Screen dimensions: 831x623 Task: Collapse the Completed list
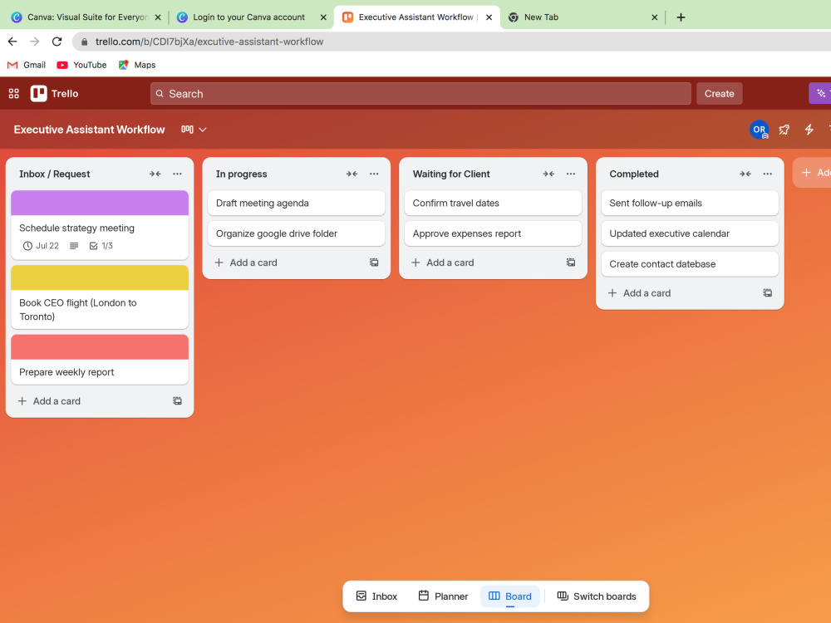(745, 174)
